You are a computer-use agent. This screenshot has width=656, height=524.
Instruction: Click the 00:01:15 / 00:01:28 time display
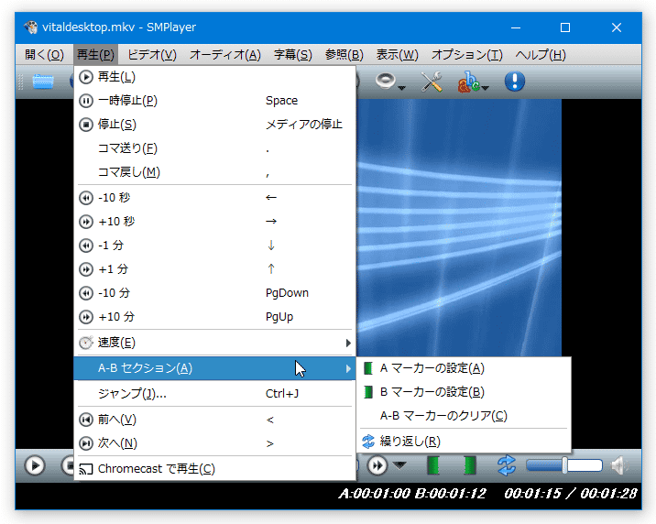pos(571,494)
